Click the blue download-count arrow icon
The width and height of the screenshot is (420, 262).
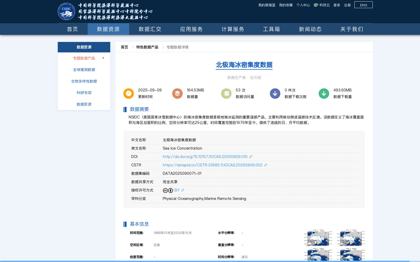[275, 94]
